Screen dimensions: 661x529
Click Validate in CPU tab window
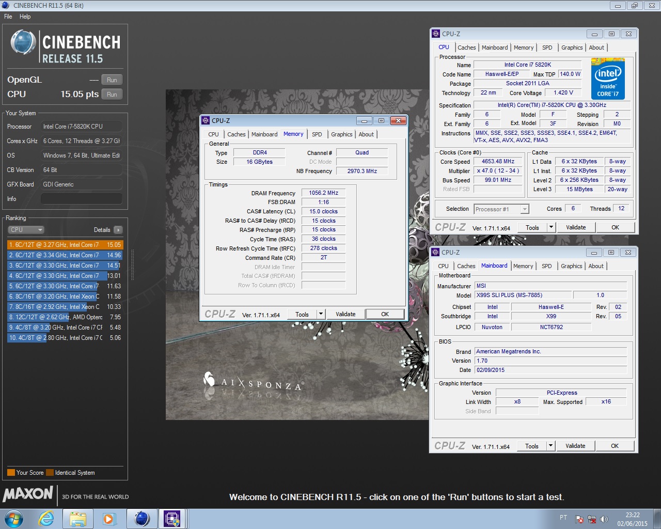pyautogui.click(x=576, y=227)
